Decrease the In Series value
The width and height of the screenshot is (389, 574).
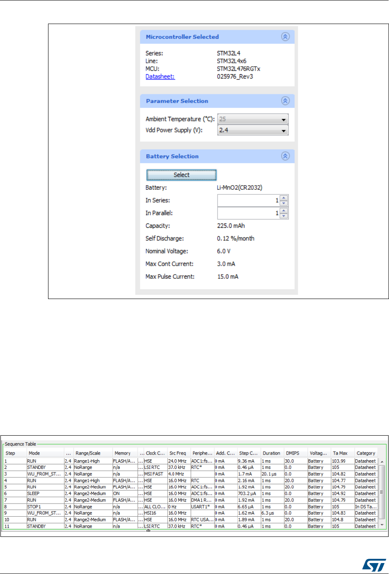(284, 203)
